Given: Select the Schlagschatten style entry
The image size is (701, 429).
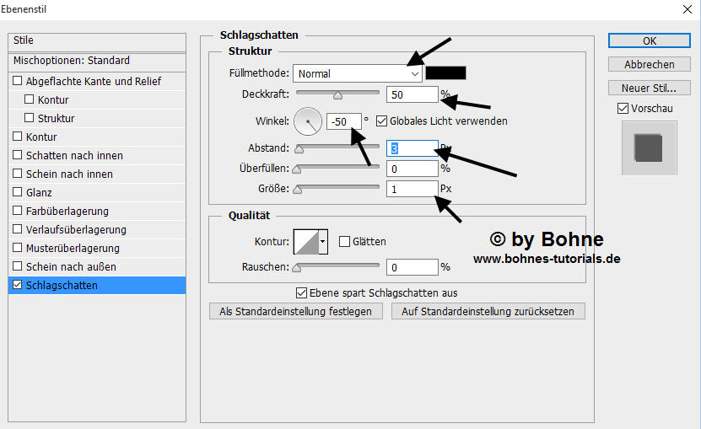Looking at the screenshot, I should pyautogui.click(x=62, y=286).
